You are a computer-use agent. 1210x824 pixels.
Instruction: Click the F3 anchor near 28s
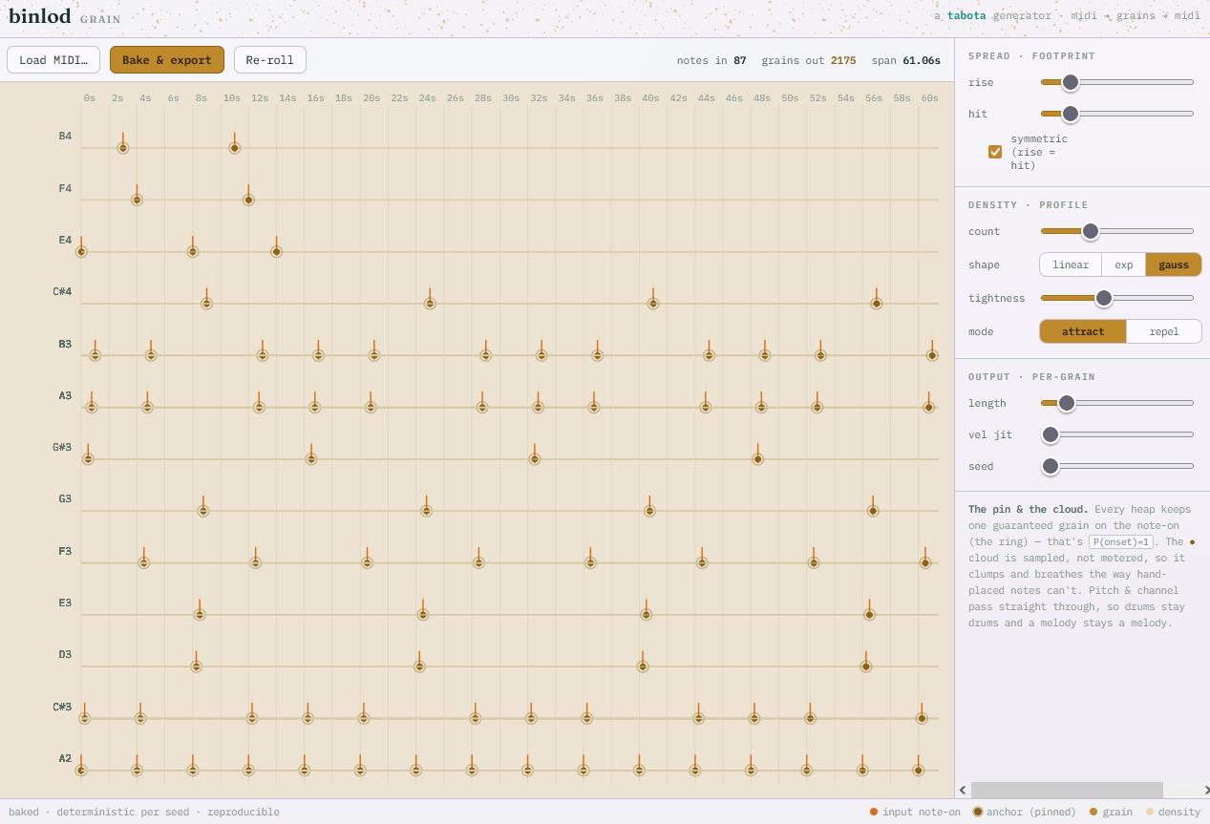(x=479, y=563)
